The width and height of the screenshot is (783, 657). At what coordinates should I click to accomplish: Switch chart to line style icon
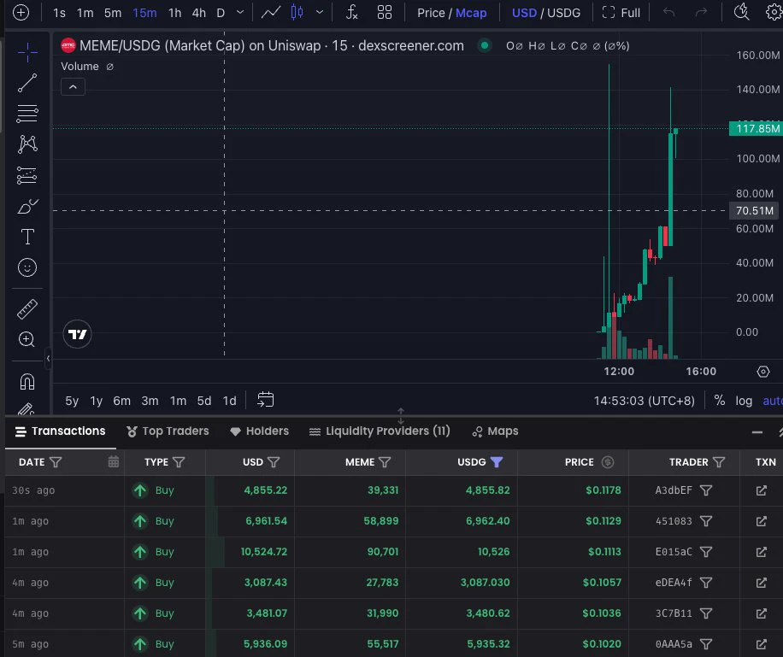point(271,13)
